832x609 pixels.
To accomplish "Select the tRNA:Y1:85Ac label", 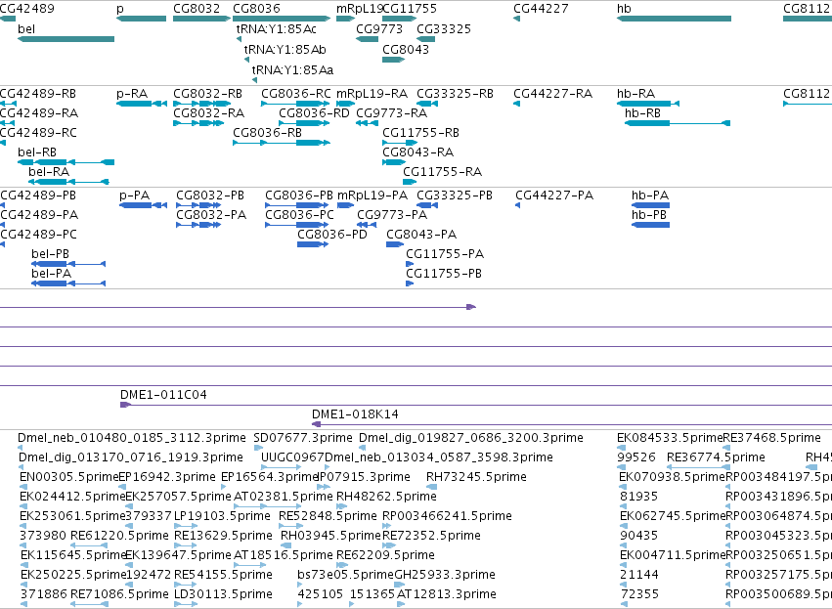I will (277, 28).
